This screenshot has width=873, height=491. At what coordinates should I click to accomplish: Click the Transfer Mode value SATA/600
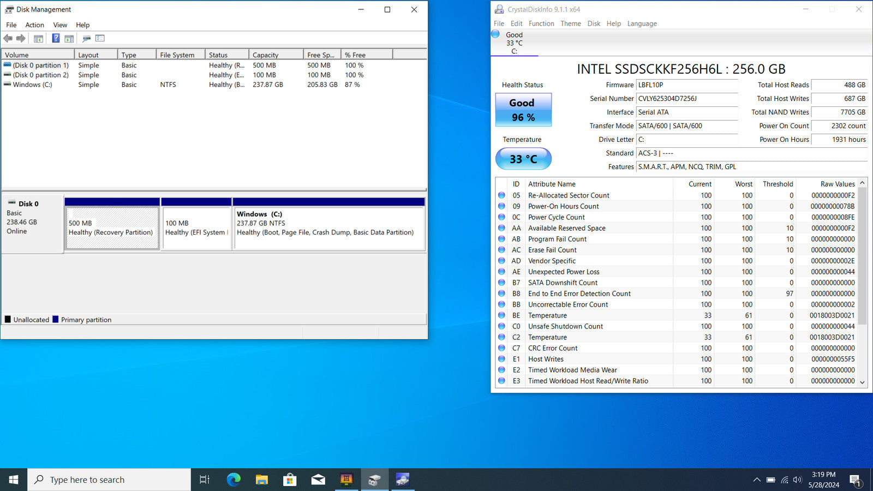pyautogui.click(x=687, y=126)
